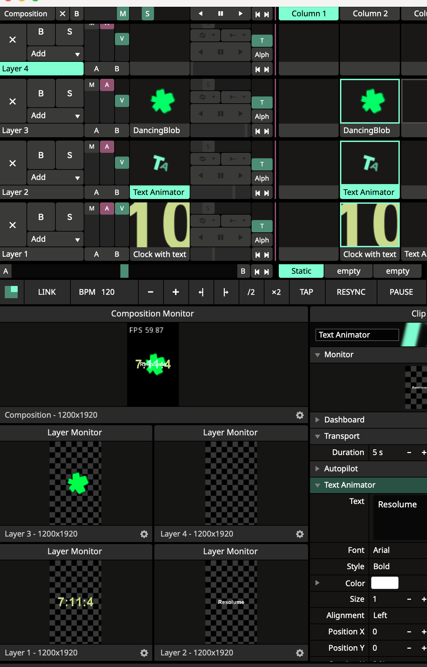Toggle composition master M button

coord(123,14)
